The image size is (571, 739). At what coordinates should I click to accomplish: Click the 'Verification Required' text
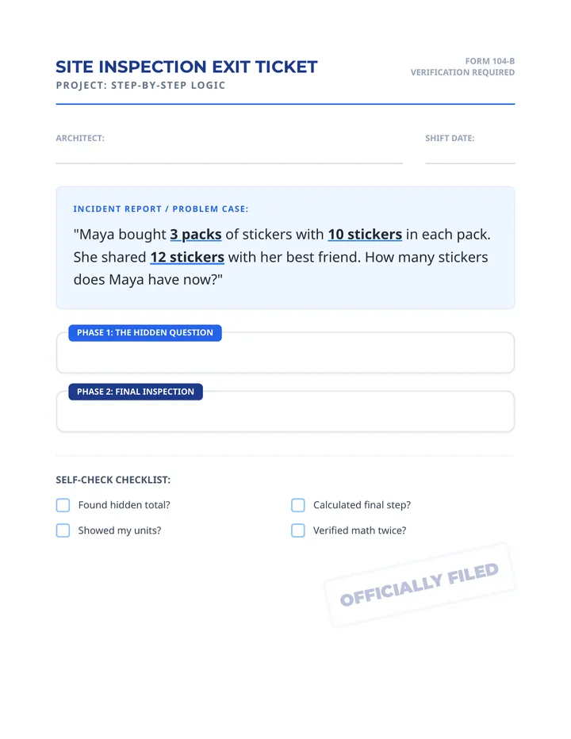point(462,72)
